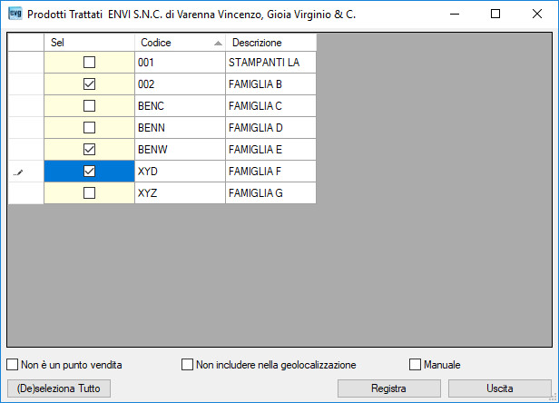
Task: Uncheck the checkbox for code 002
Action: pyautogui.click(x=89, y=84)
